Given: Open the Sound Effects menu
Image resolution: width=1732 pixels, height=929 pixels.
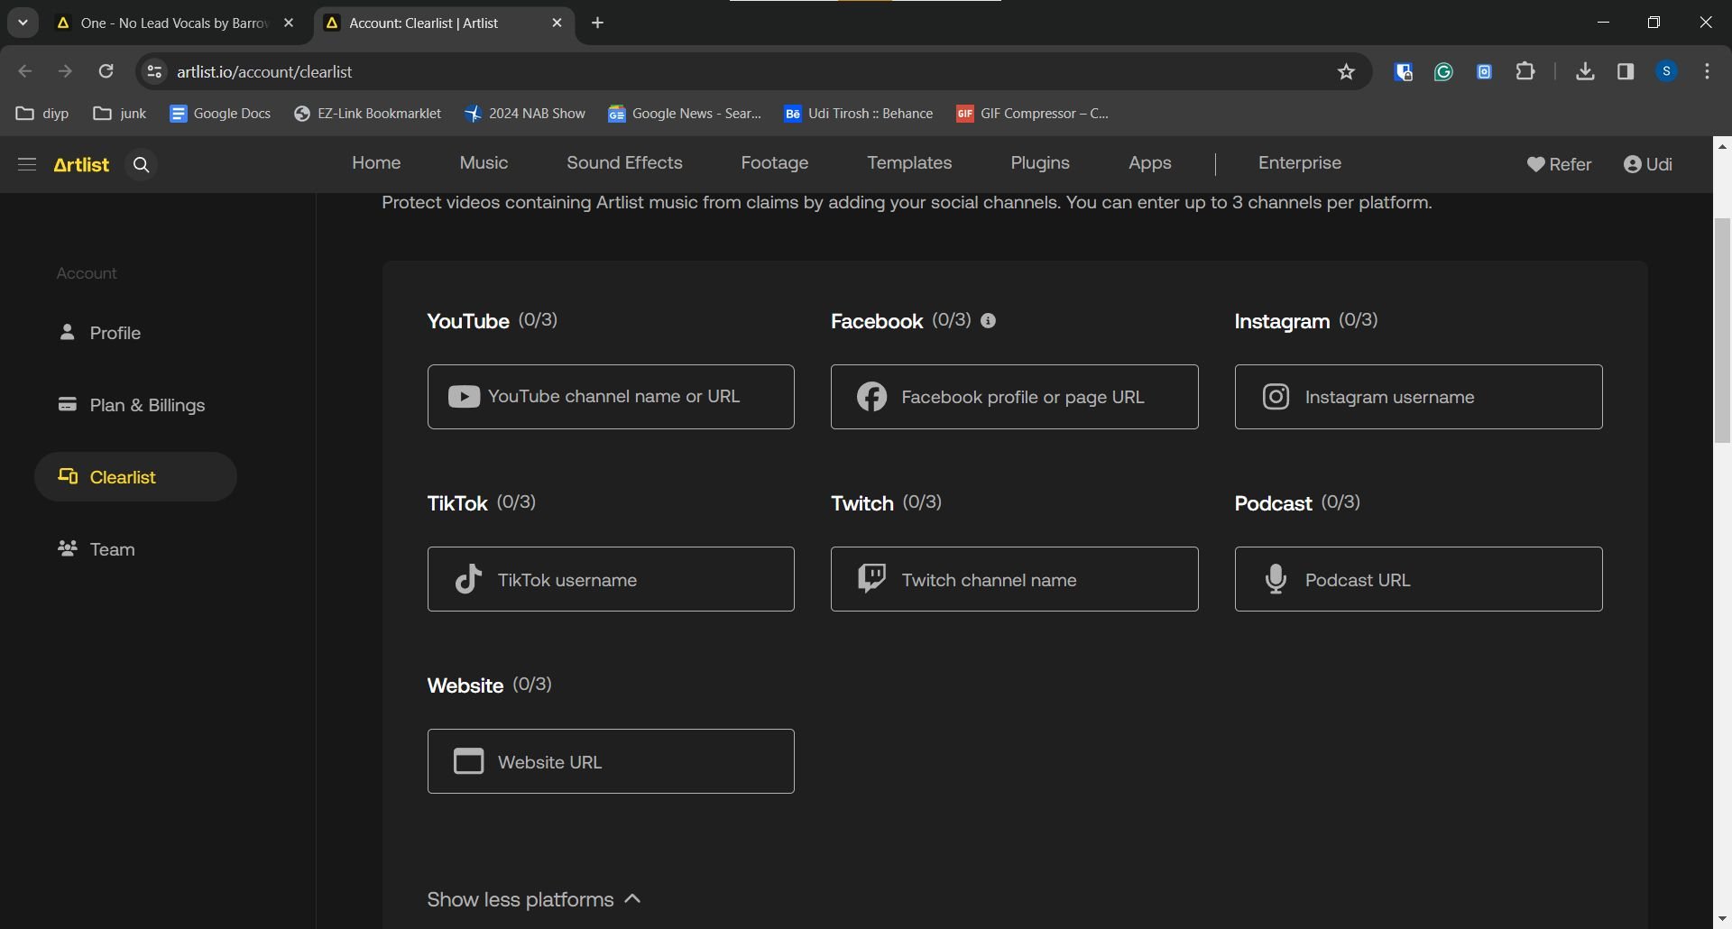Looking at the screenshot, I should (624, 162).
